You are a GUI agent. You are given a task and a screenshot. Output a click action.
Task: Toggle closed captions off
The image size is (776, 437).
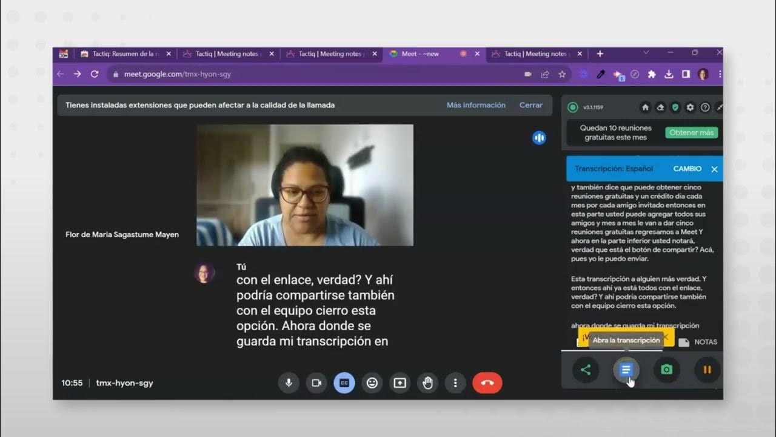[344, 383]
